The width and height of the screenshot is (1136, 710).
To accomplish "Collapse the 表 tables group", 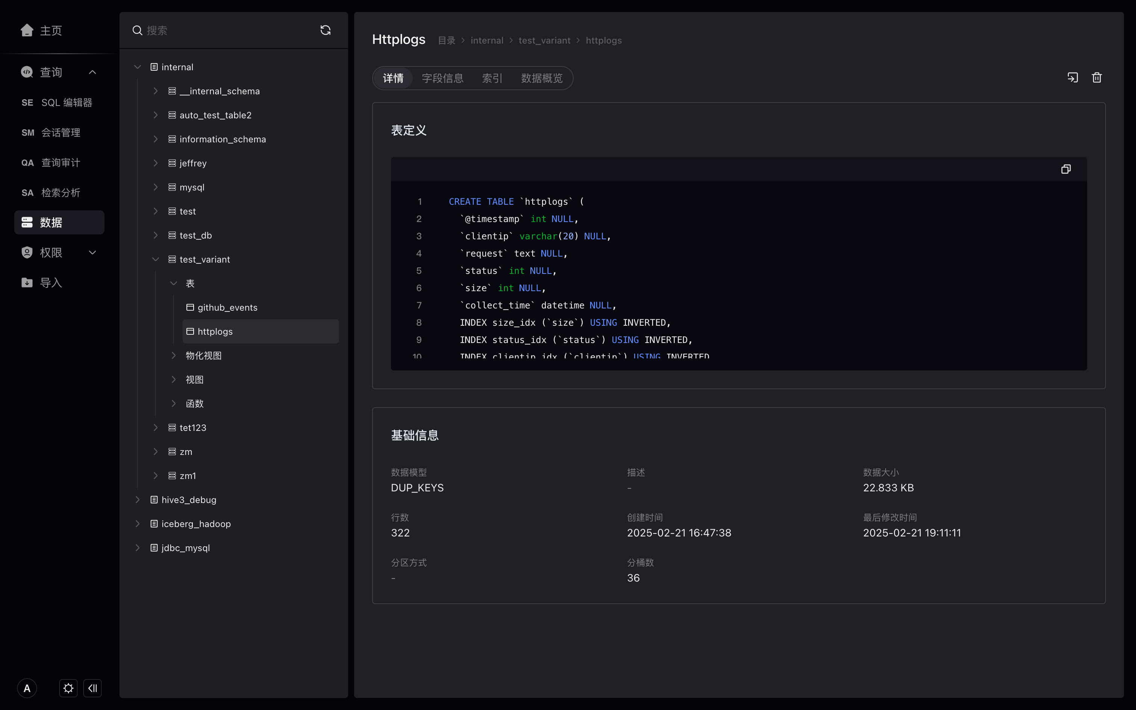I will pos(174,283).
